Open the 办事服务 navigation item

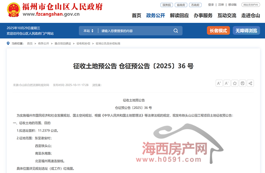tap(203, 15)
